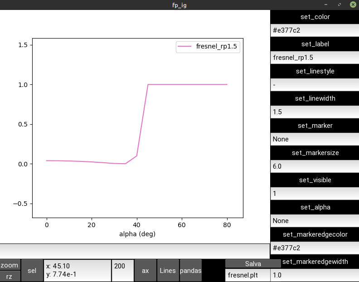Click the 40 x-axis tick label

point(137,225)
